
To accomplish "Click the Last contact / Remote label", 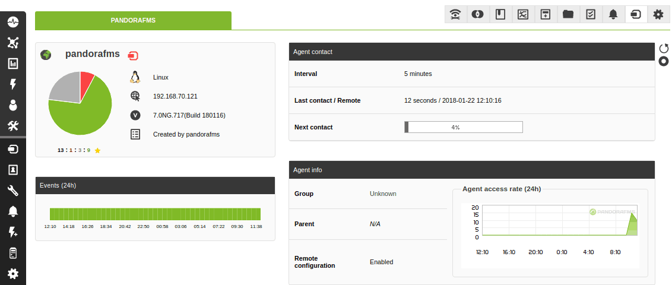I will [328, 101].
